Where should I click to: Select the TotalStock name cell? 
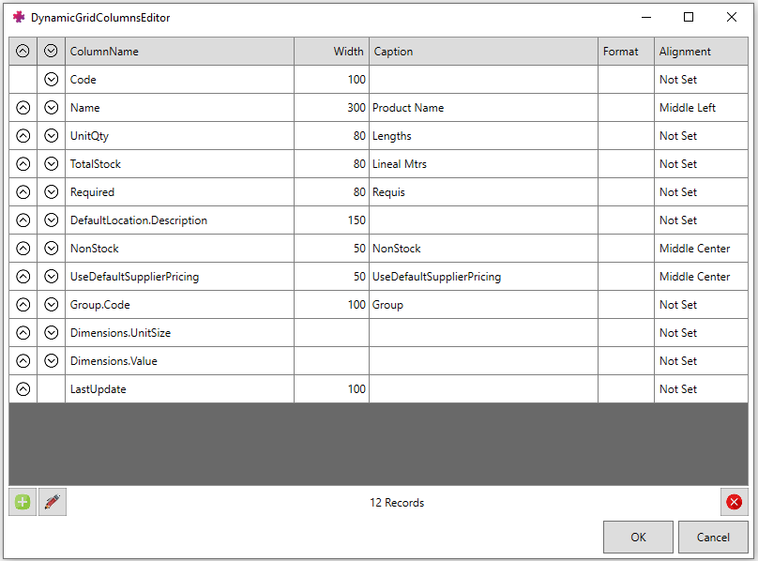(x=179, y=164)
